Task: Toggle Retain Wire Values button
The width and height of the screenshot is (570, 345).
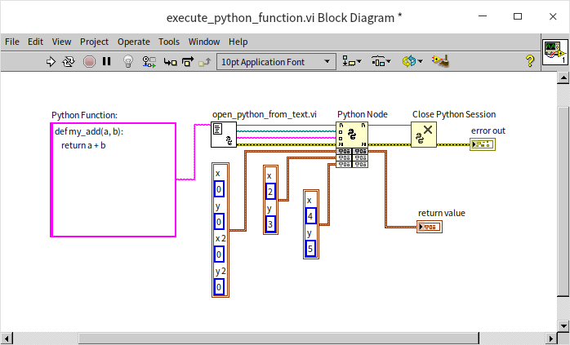Action: click(149, 61)
